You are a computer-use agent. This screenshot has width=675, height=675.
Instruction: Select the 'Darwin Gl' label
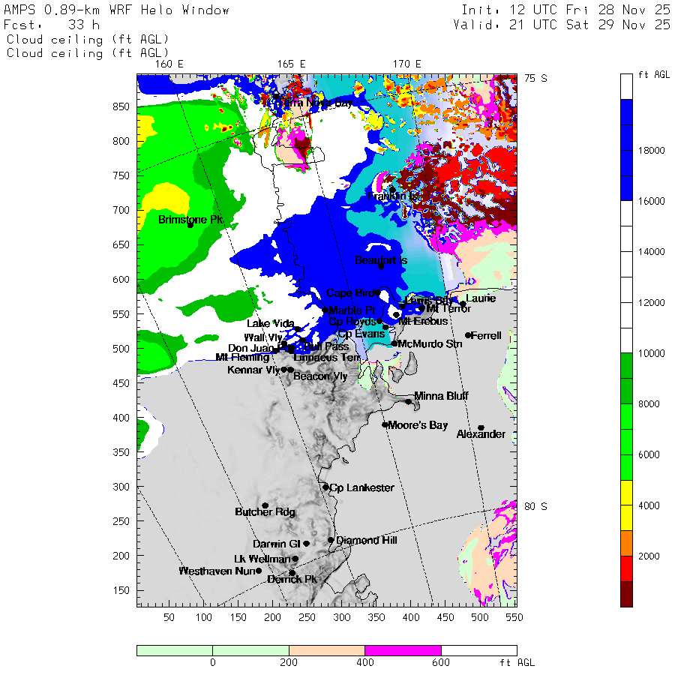(276, 544)
